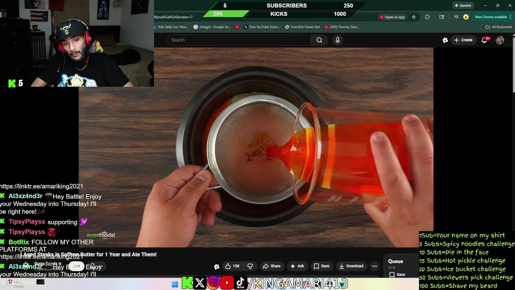Click the Ask button under the video
The height and width of the screenshot is (290, 515).
pyautogui.click(x=297, y=266)
